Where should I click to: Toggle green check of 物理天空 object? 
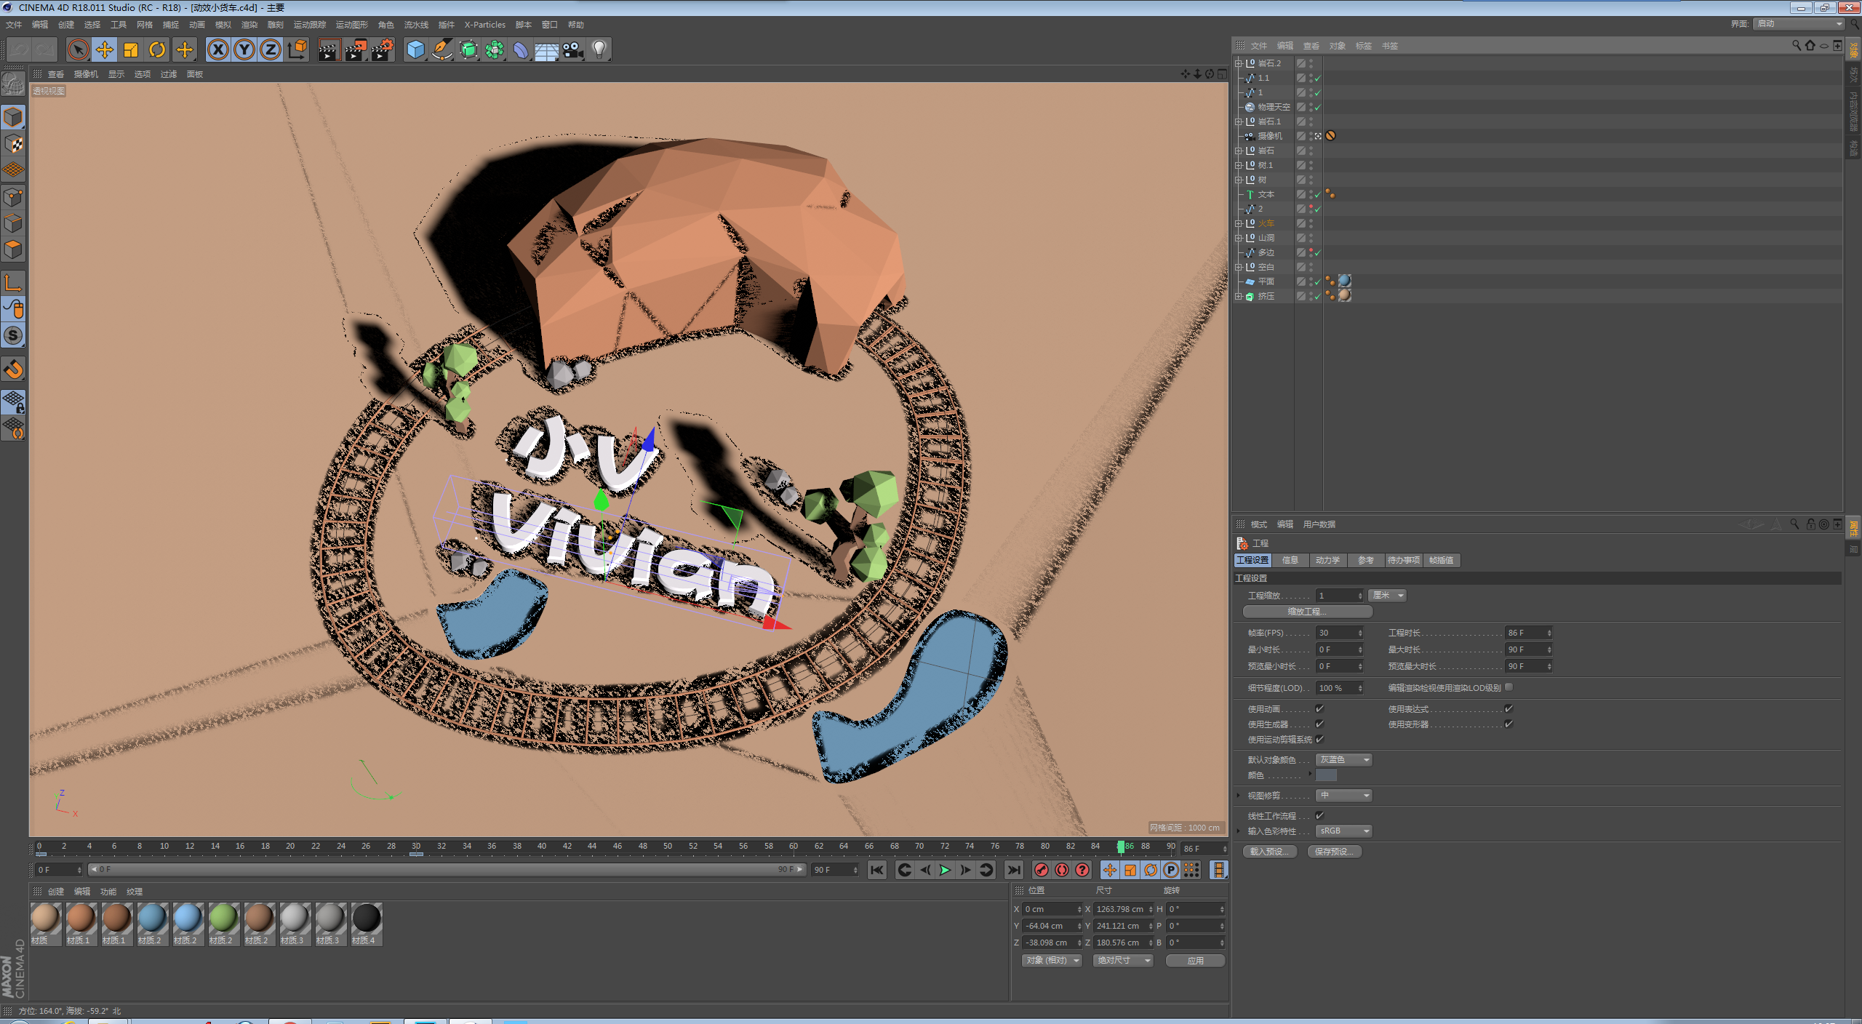click(1318, 107)
